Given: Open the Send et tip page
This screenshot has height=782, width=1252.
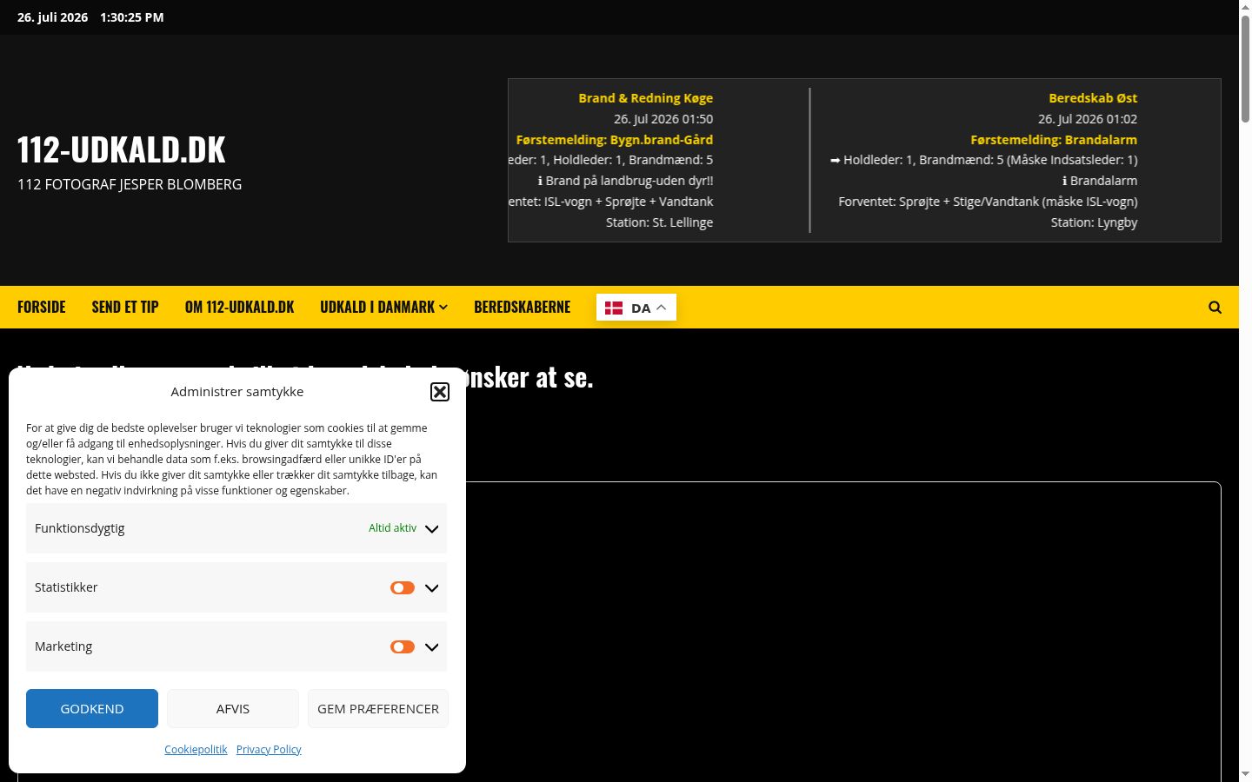Looking at the screenshot, I should (x=125, y=308).
